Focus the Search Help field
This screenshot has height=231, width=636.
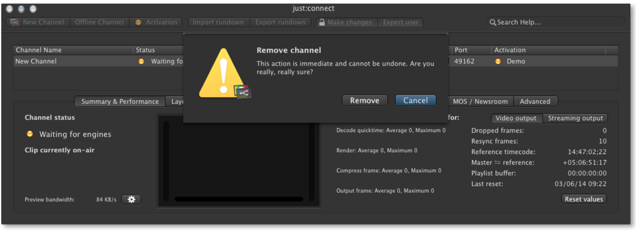(555, 23)
